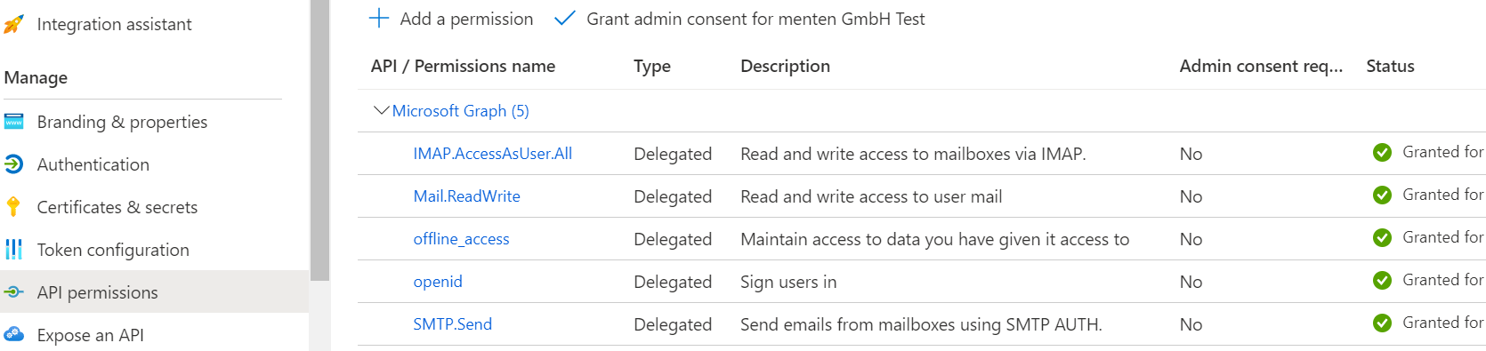This screenshot has width=1486, height=351.
Task: Sort by API / Permissions name column header
Action: 463,66
